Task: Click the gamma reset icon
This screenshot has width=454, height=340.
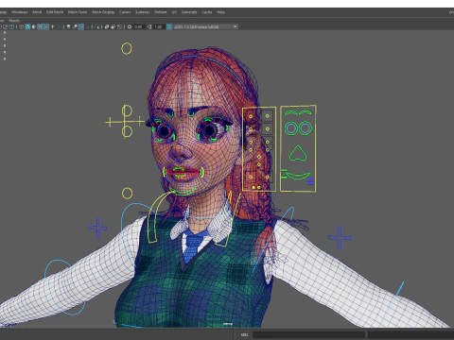Action: [x=149, y=26]
